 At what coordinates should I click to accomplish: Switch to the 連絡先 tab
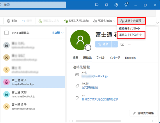(x=87, y=58)
